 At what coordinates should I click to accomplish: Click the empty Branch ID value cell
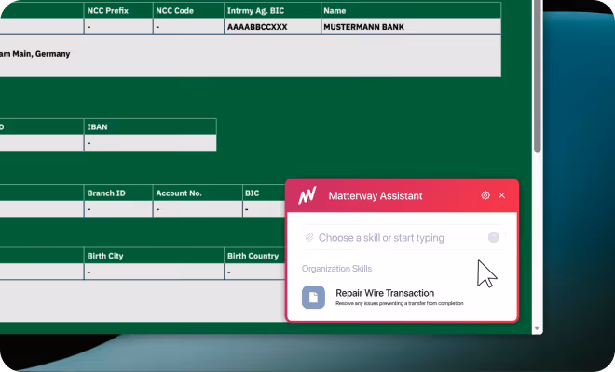coord(118,209)
